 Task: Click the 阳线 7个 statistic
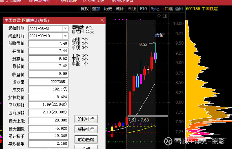(80, 40)
